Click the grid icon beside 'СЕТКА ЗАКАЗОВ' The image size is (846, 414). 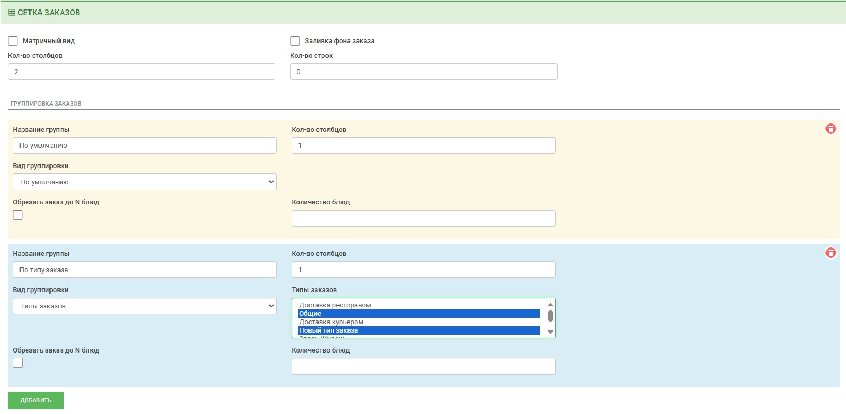point(12,13)
